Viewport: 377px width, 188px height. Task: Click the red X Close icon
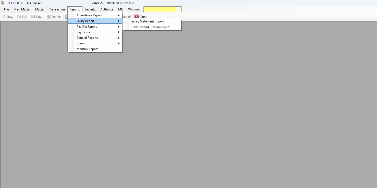pyautogui.click(x=137, y=17)
